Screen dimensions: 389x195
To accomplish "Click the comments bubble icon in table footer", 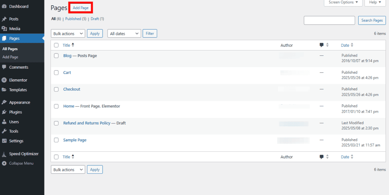I will click(x=321, y=157).
